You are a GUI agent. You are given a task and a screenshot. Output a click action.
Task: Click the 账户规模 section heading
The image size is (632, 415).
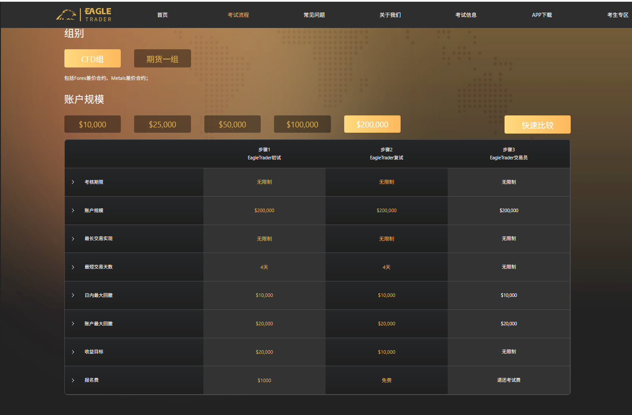pos(84,99)
